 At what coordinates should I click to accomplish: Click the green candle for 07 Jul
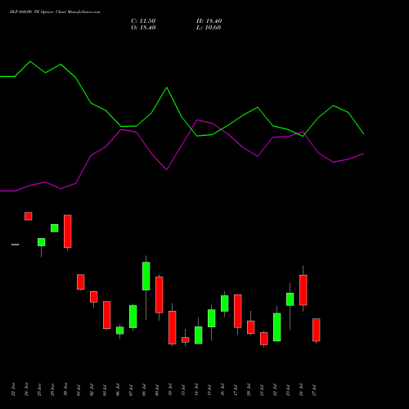(133, 317)
